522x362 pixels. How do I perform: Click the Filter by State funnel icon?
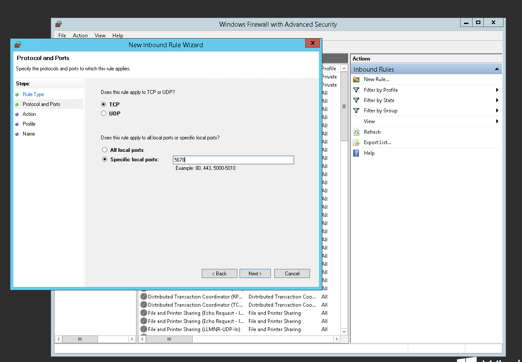coord(356,100)
